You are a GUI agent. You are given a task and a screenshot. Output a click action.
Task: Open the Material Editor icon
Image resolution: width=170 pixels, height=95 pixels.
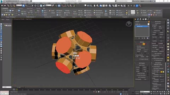pyautogui.click(x=110, y=6)
